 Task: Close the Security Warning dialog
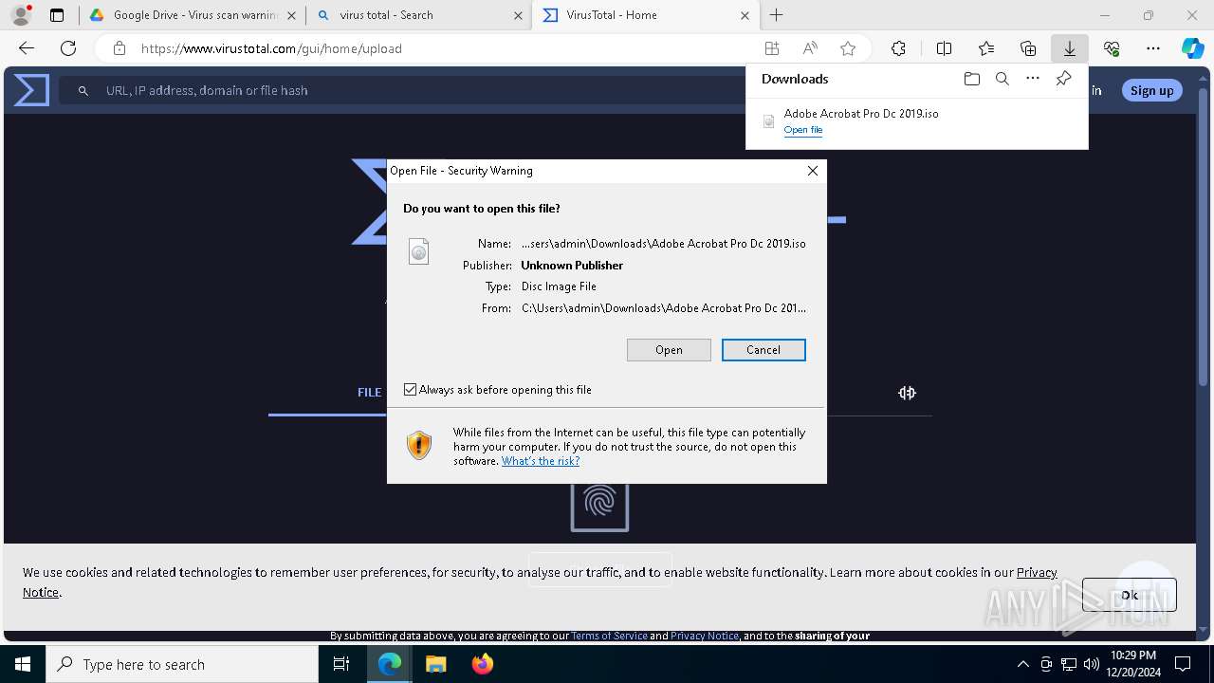(812, 171)
